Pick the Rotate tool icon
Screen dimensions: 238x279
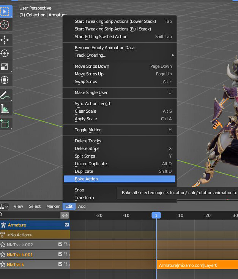[5, 53]
